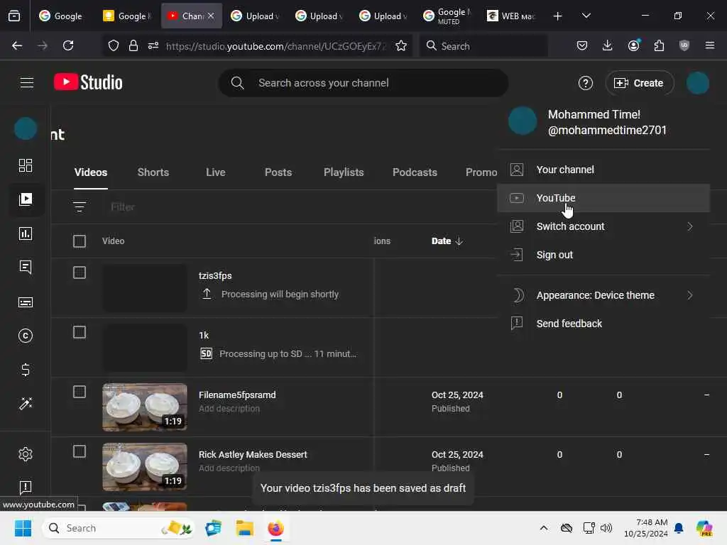
Task: Click the Create button
Action: pyautogui.click(x=639, y=83)
